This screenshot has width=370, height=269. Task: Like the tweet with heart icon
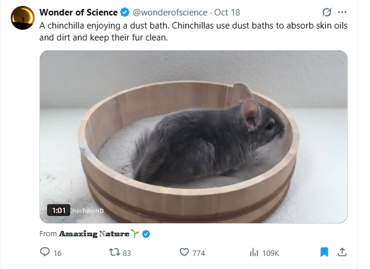(184, 252)
